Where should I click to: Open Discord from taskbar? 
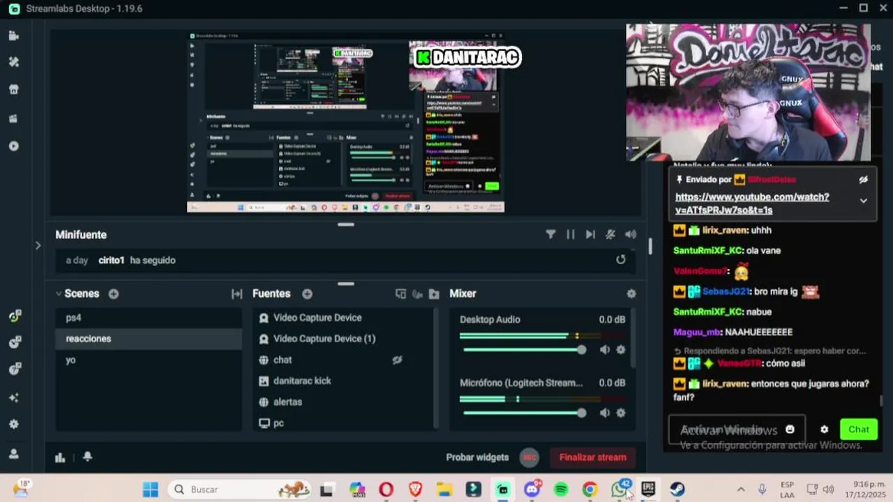coord(532,489)
